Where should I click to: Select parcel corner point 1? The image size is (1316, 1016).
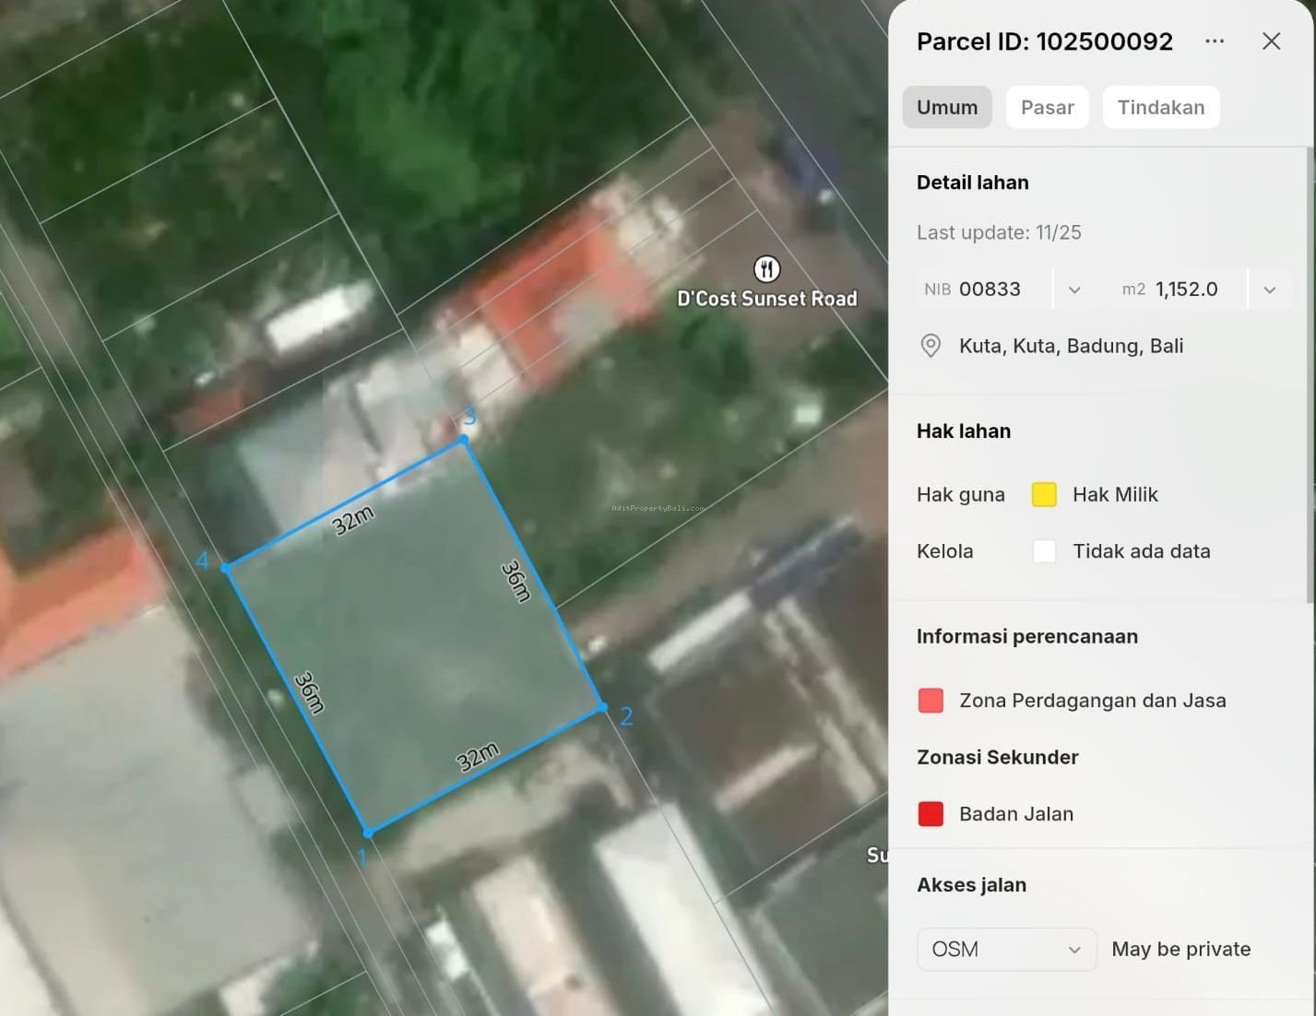(x=368, y=833)
